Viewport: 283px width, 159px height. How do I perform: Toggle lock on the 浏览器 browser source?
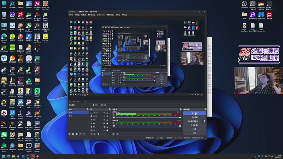pyautogui.click(x=107, y=116)
